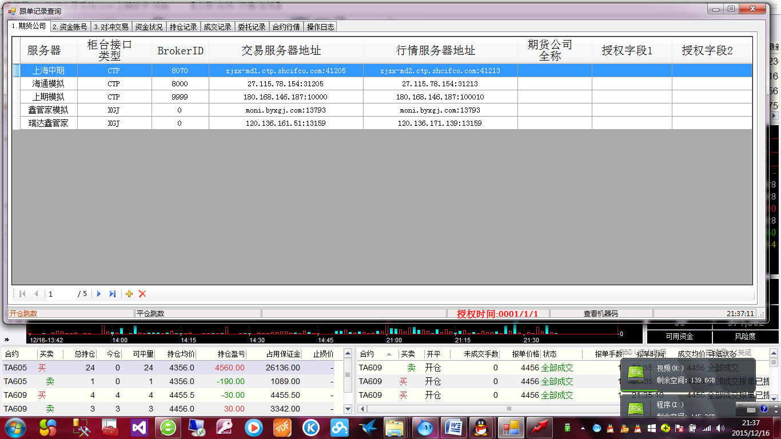Click the volume speaker tray icon

(x=720, y=428)
